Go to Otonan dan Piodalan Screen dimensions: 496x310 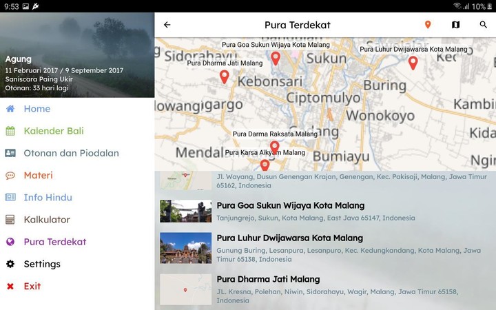(x=71, y=153)
